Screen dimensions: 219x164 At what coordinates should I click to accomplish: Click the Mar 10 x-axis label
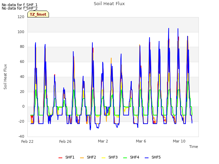click(179, 141)
